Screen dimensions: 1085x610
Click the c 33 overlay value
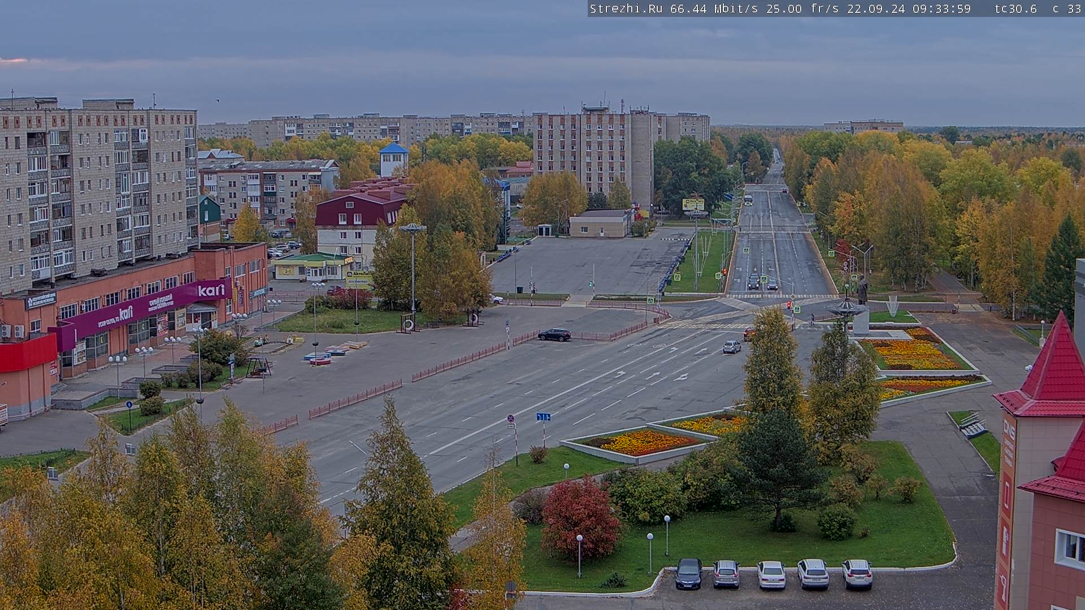tap(1066, 8)
